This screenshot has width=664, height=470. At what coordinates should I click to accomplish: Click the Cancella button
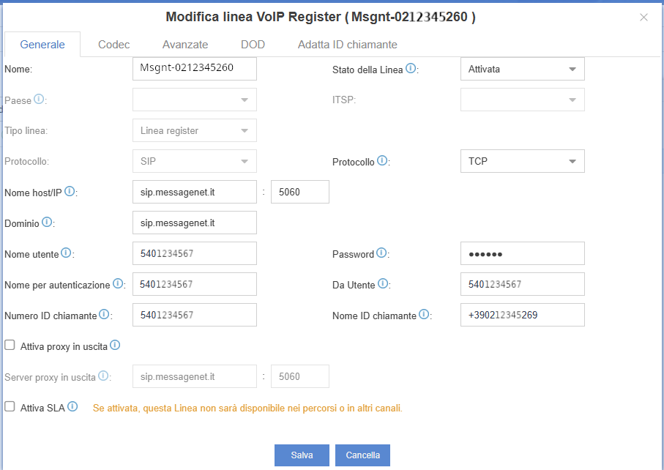362,455
